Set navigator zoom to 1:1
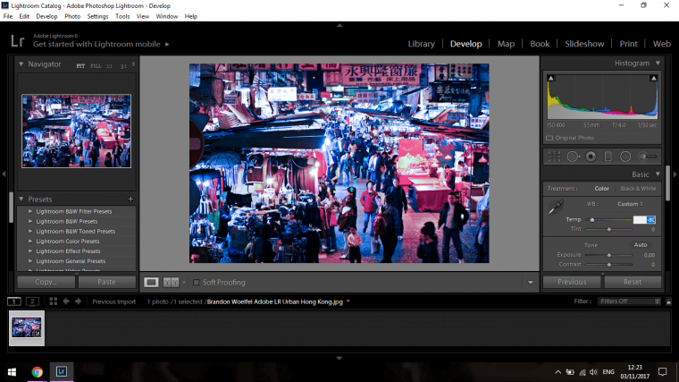 point(110,66)
